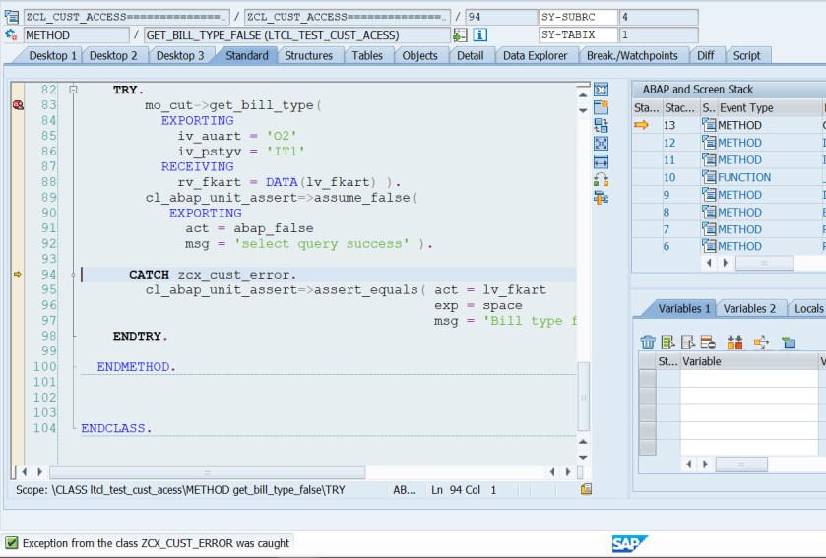This screenshot has height=558, width=826.
Task: Click the breakpoint stop icon at line 83
Action: [x=18, y=105]
